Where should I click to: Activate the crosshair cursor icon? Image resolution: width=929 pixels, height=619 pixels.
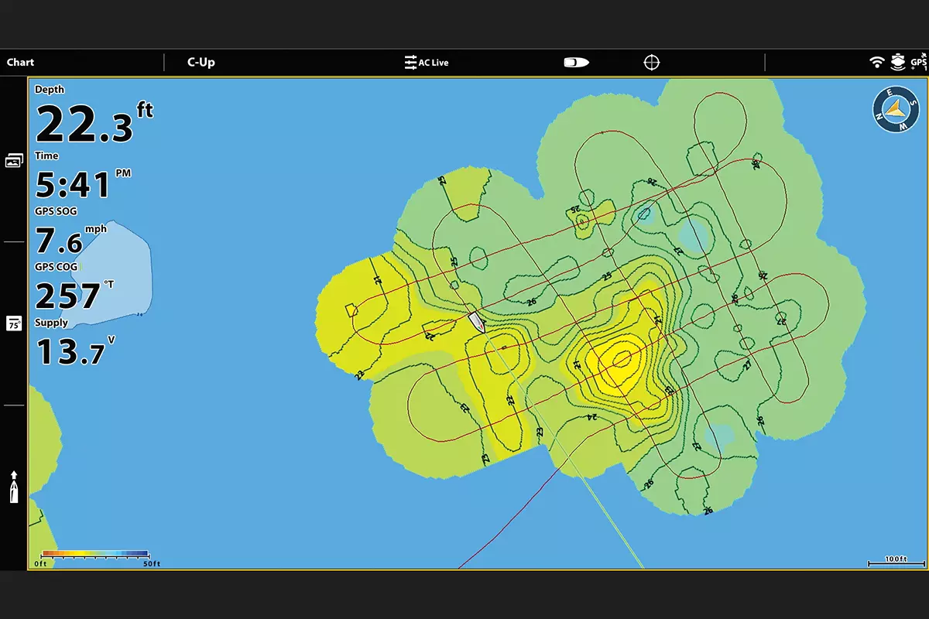[652, 63]
